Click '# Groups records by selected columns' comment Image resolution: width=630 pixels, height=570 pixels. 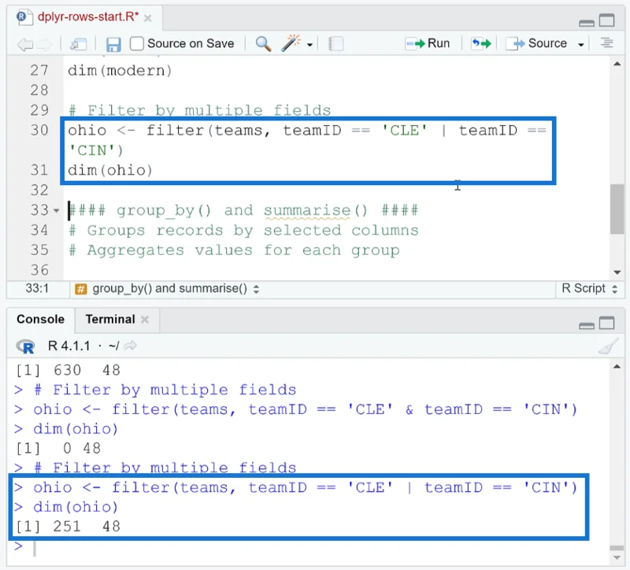pos(243,231)
